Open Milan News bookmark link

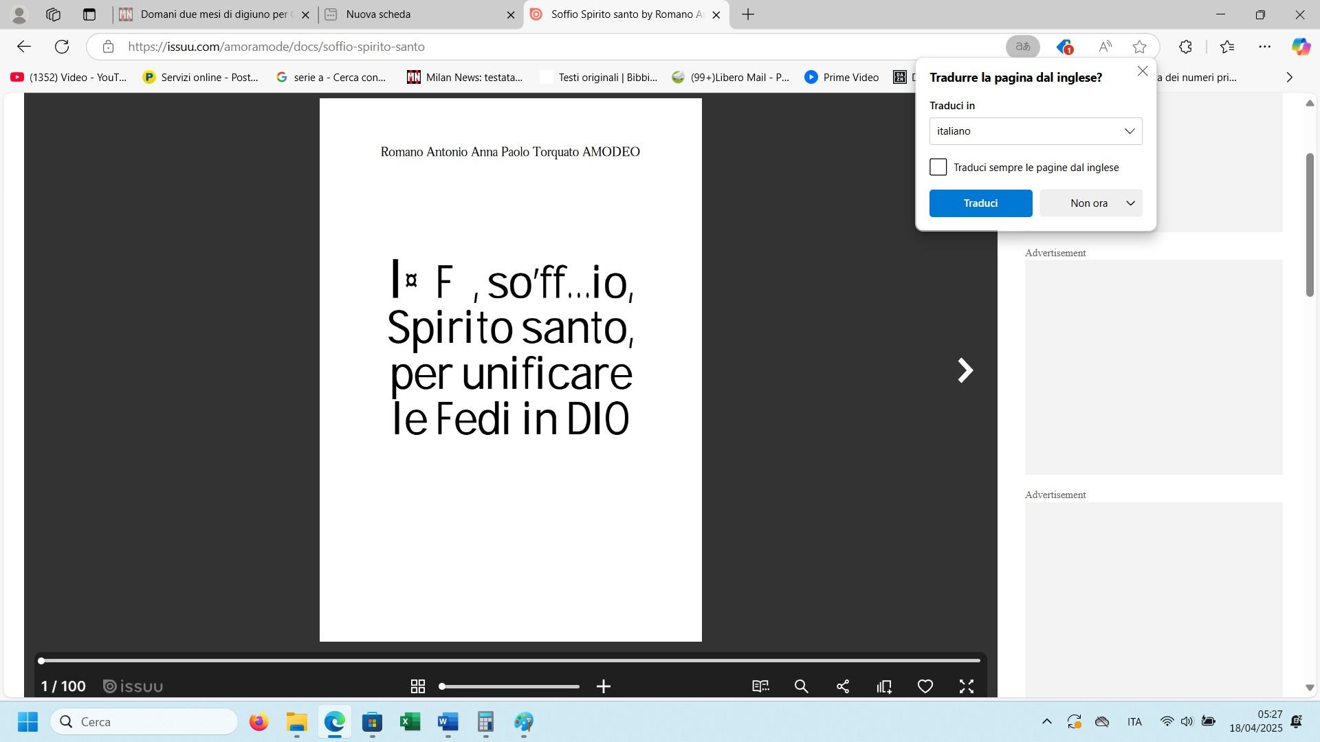465,78
